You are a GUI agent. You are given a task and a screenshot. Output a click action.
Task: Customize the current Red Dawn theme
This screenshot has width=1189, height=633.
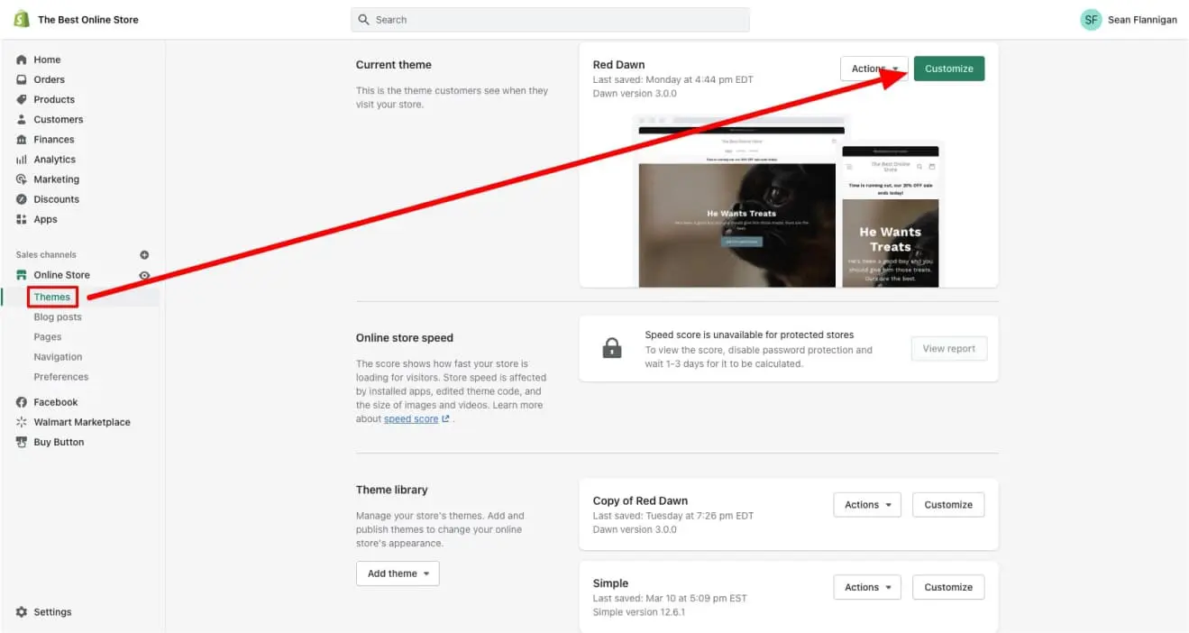click(949, 69)
